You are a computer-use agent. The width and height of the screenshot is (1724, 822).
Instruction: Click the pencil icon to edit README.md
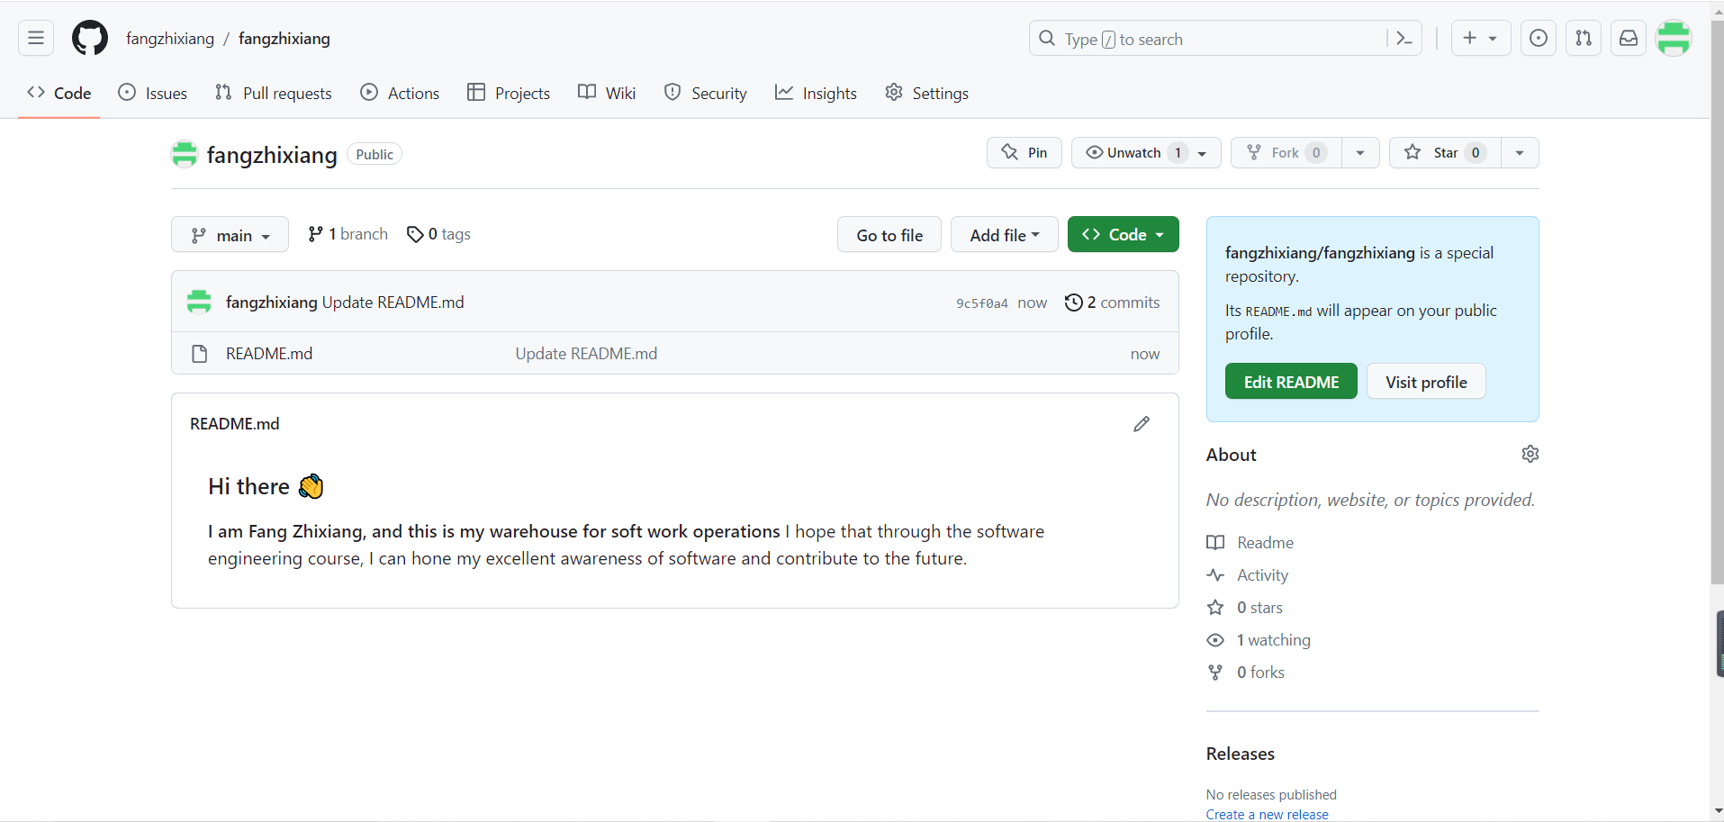(x=1142, y=424)
